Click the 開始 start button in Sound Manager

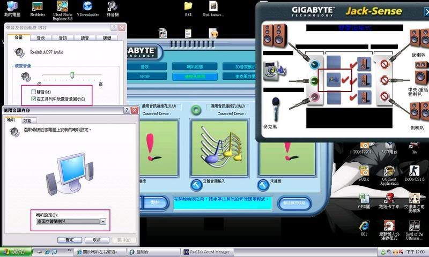coord(155,202)
